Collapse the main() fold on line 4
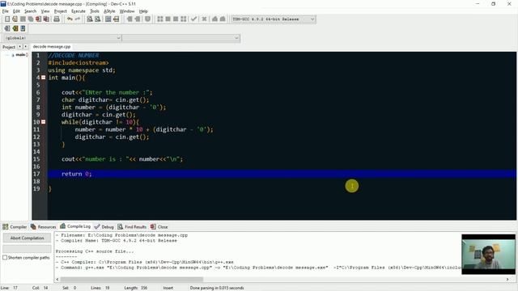This screenshot has width=518, height=291. click(x=43, y=78)
